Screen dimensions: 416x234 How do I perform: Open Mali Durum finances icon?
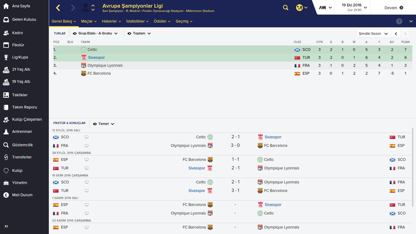click(x=6, y=195)
